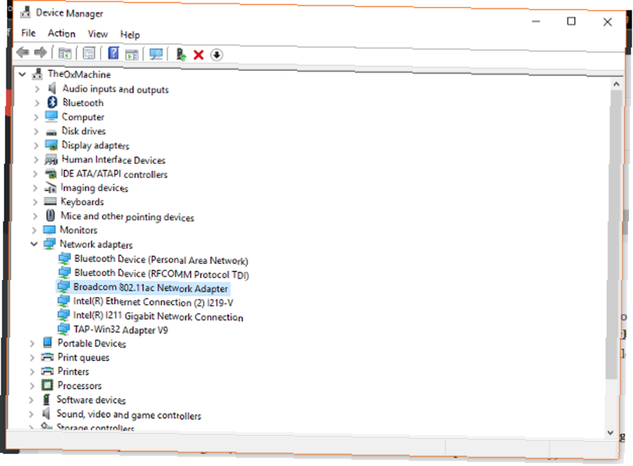Open the File menu

coord(28,33)
